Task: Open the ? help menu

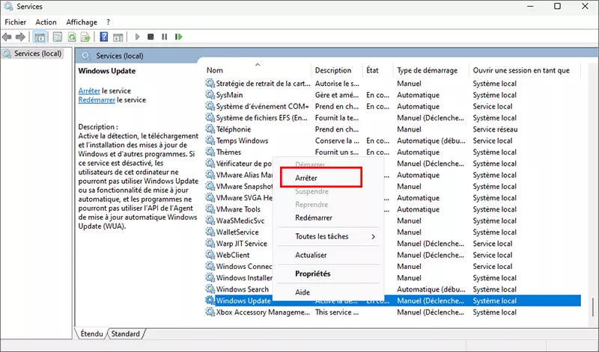Action: [108, 22]
